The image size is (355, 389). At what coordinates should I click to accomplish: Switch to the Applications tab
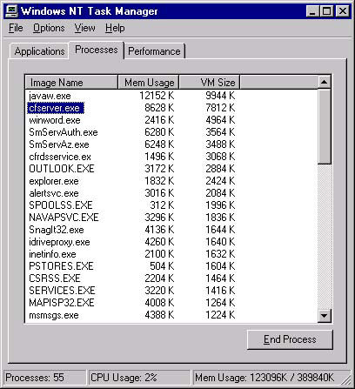[x=39, y=51]
